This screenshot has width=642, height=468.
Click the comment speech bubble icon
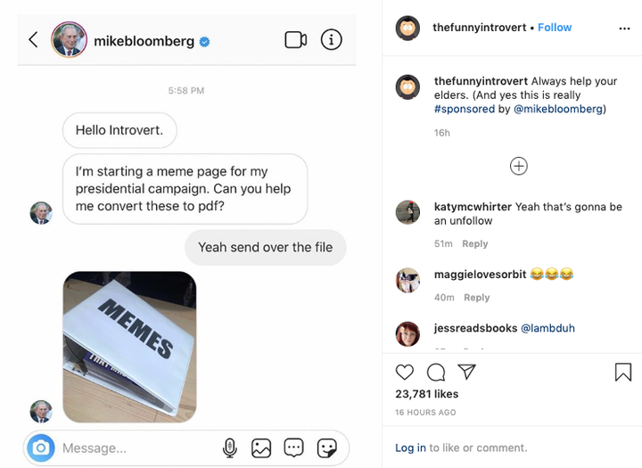click(436, 372)
